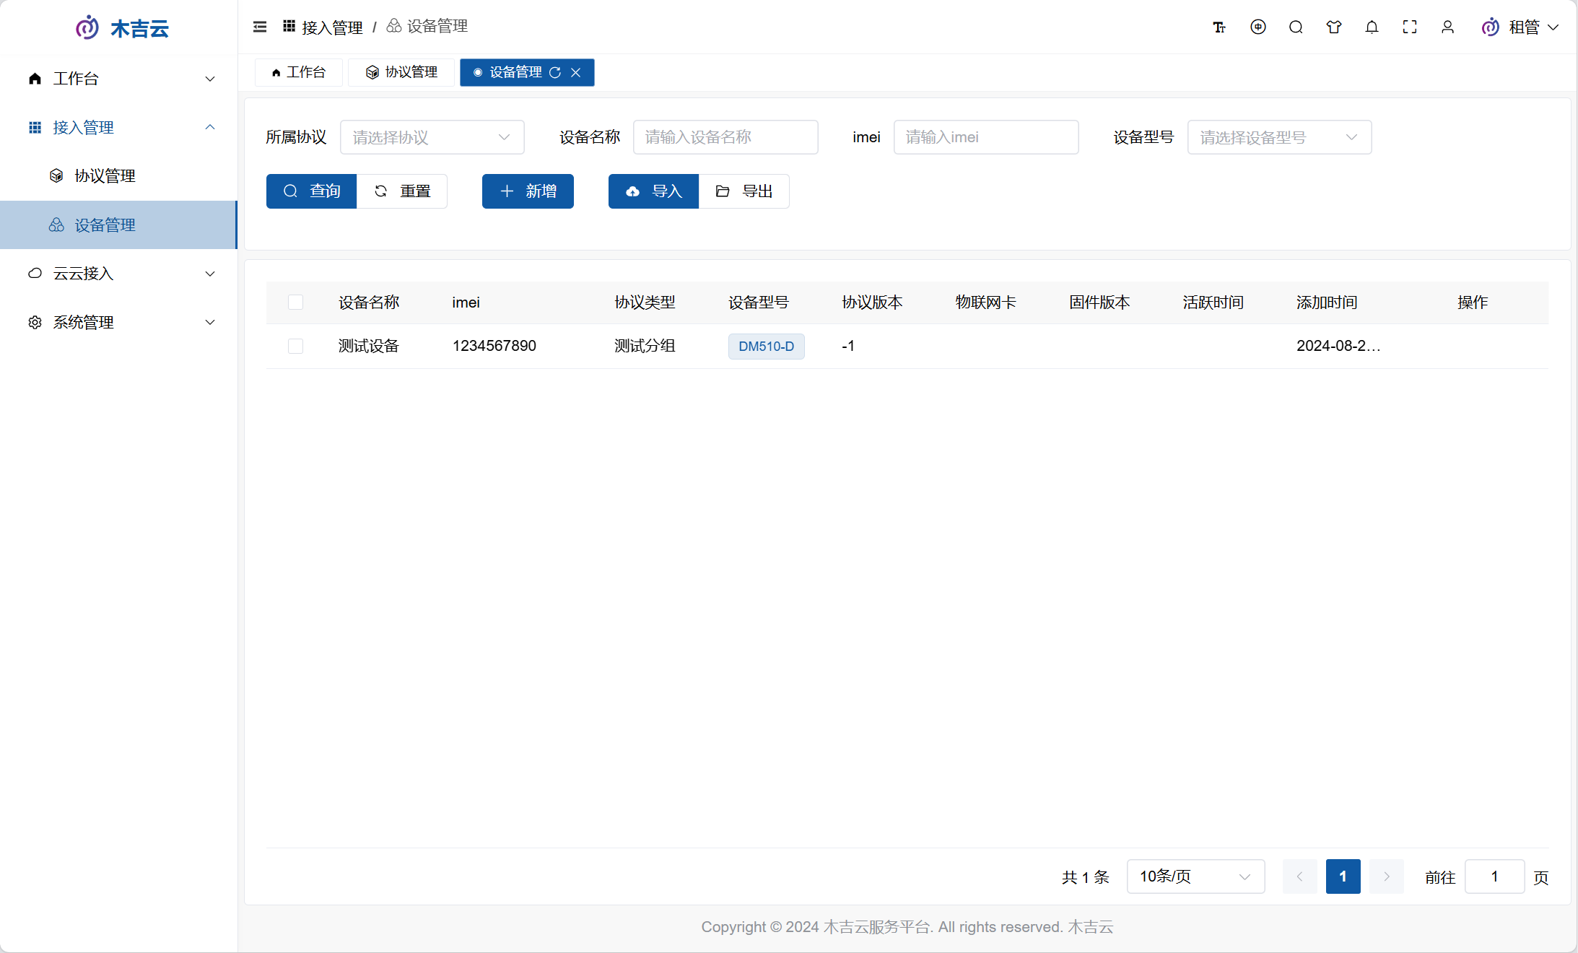Go to page 1 in pagination
The width and height of the screenshot is (1578, 953).
coord(1343,876)
